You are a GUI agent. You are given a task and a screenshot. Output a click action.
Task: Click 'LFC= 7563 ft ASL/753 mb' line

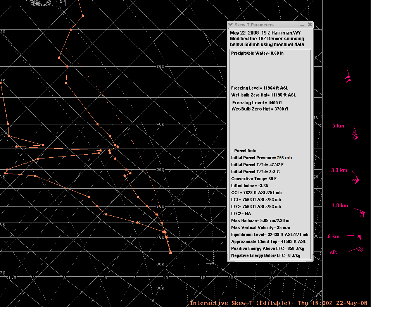pyautogui.click(x=256, y=207)
